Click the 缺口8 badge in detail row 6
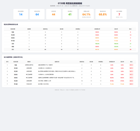 click(131, 81)
